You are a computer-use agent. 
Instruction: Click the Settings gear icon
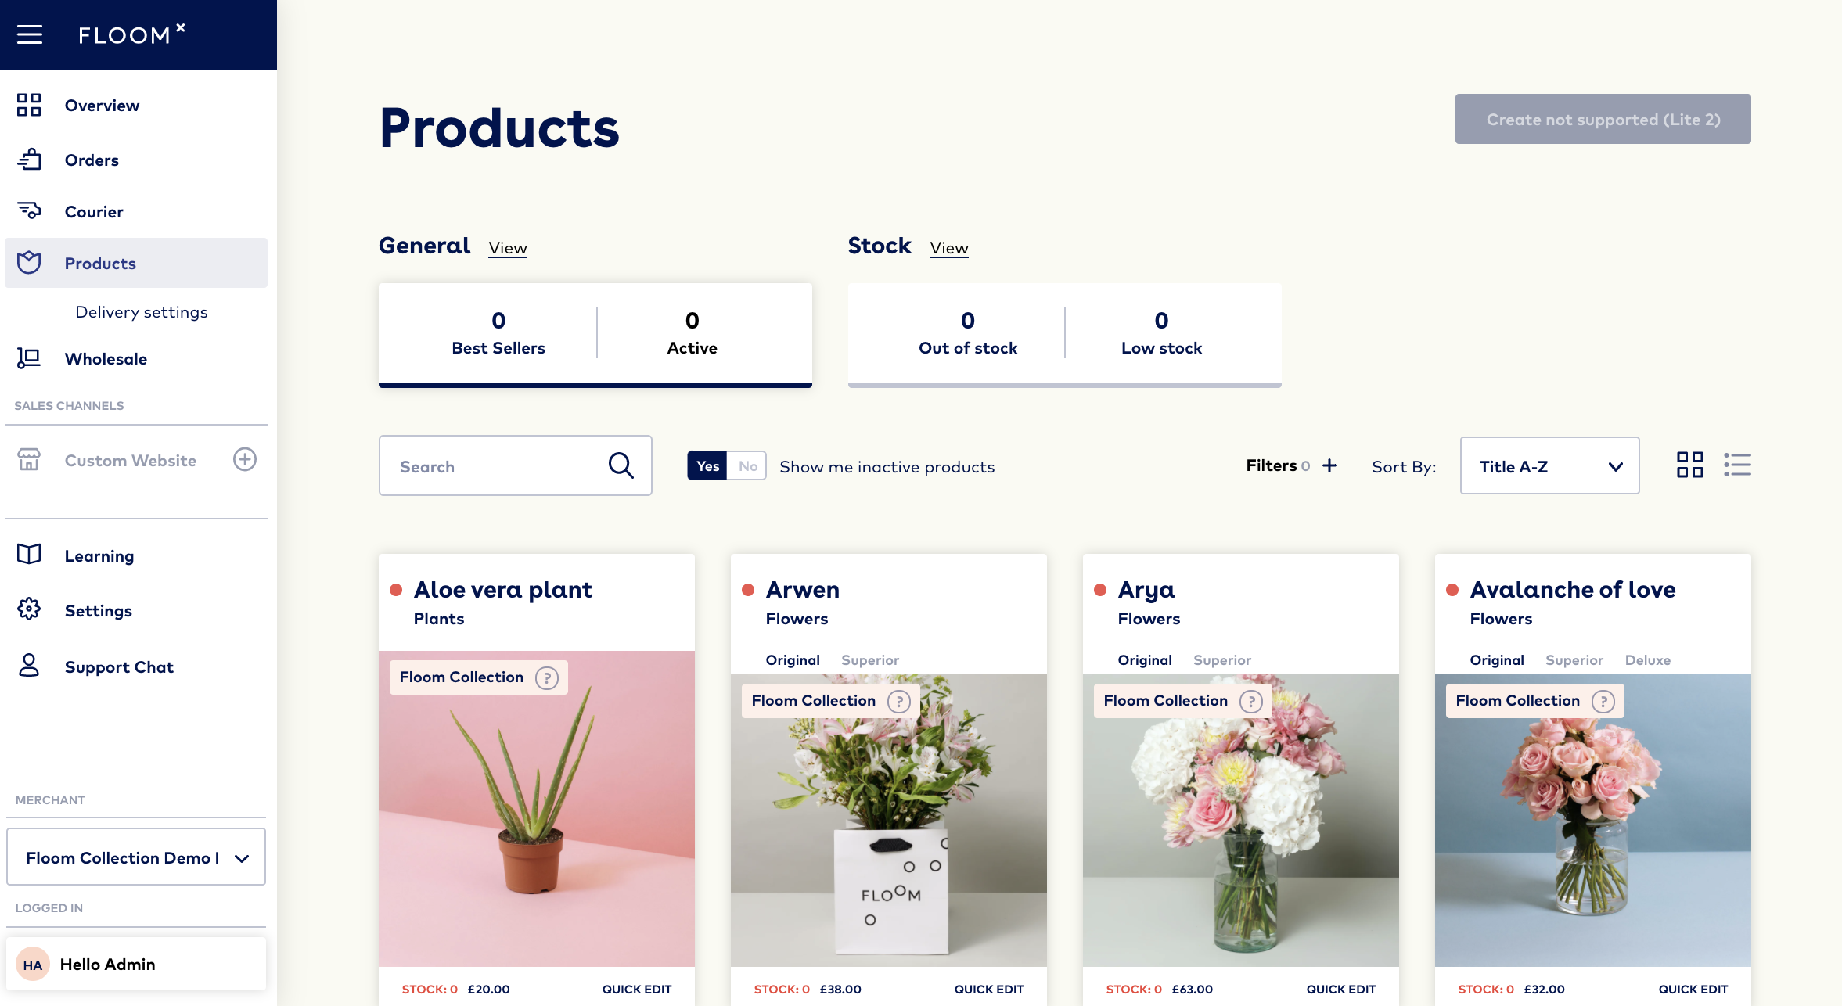[x=29, y=610]
